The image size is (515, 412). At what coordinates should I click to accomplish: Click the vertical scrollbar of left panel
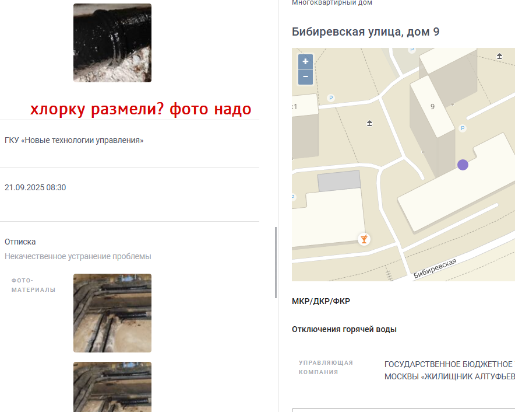click(x=276, y=263)
